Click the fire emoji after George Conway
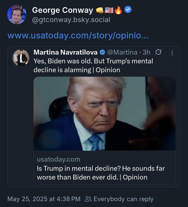This screenshot has width=188, height=207. pos(118,10)
